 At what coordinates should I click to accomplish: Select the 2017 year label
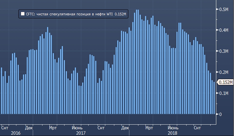click(x=80, y=133)
